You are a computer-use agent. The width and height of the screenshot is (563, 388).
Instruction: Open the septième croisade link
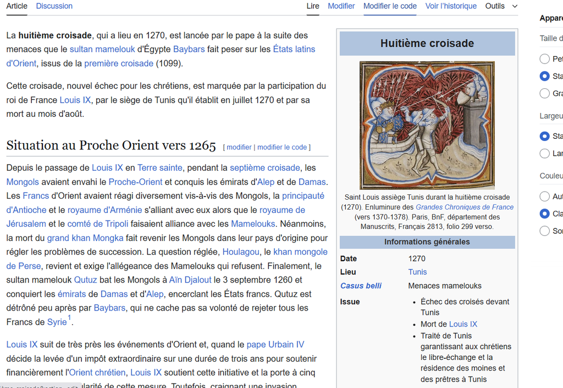(x=265, y=168)
